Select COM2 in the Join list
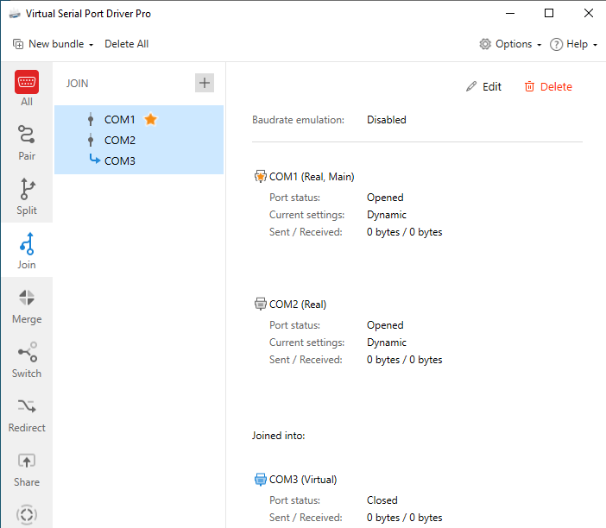 [120, 140]
